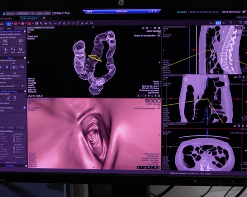This screenshot has width=247, height=197.
Task: Select the Pediculado morphology radio button
Action: (x=14, y=139)
